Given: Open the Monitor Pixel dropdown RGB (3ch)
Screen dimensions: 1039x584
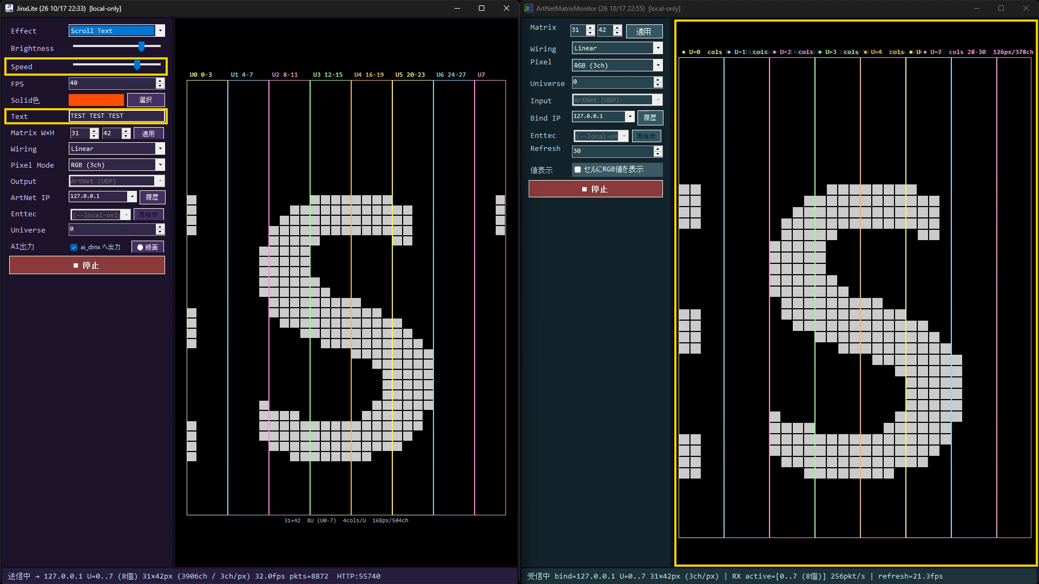Looking at the screenshot, I should point(658,65).
